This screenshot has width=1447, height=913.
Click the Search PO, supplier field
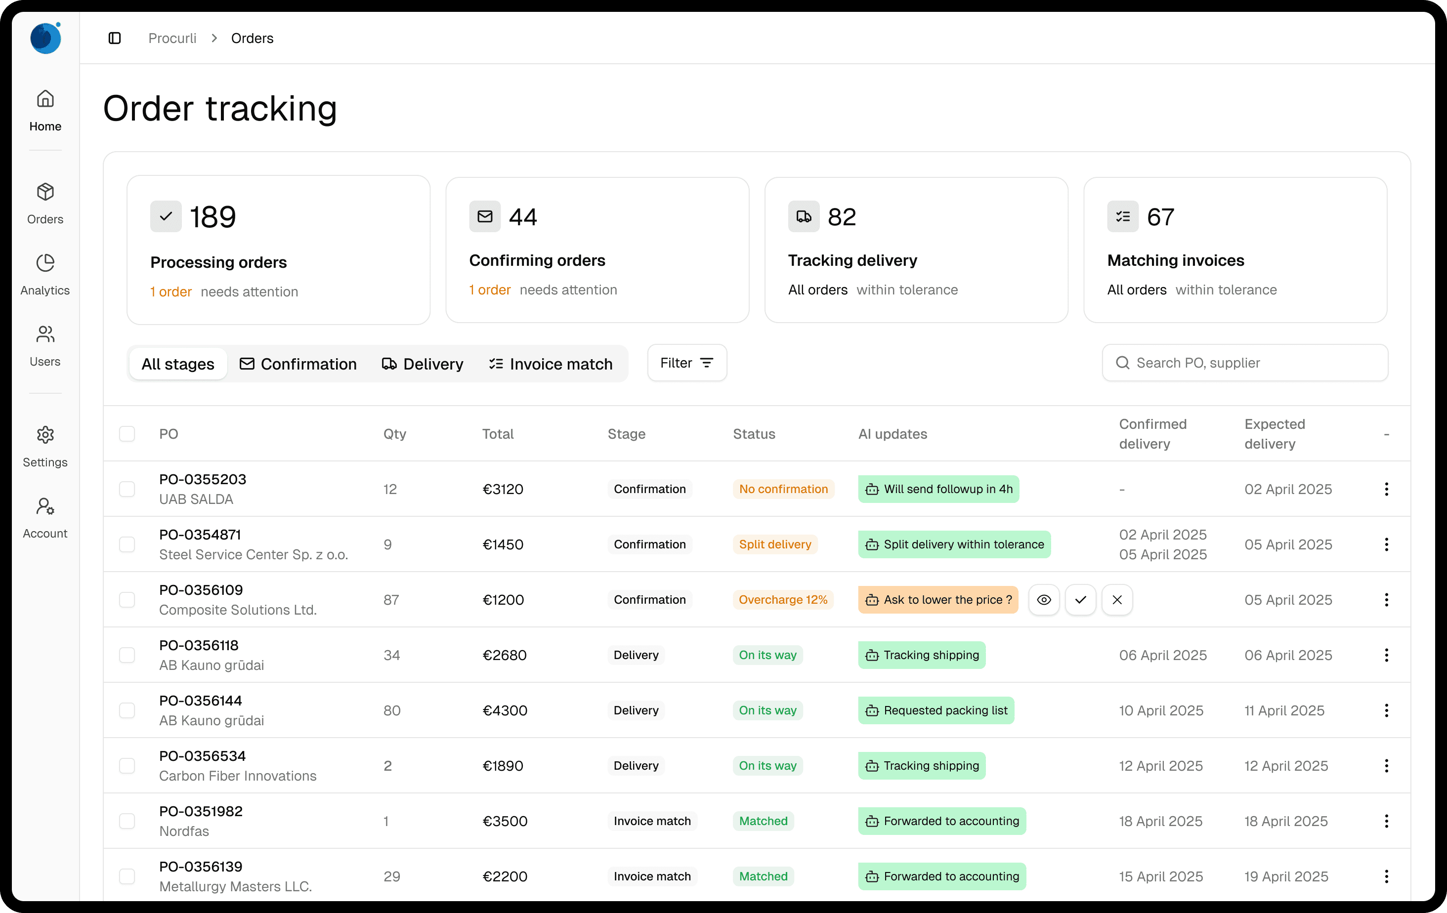point(1244,362)
